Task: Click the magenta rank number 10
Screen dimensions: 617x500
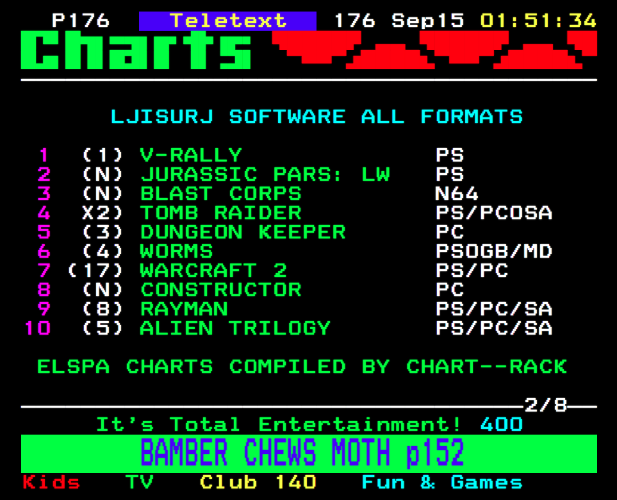Action: click(x=37, y=328)
